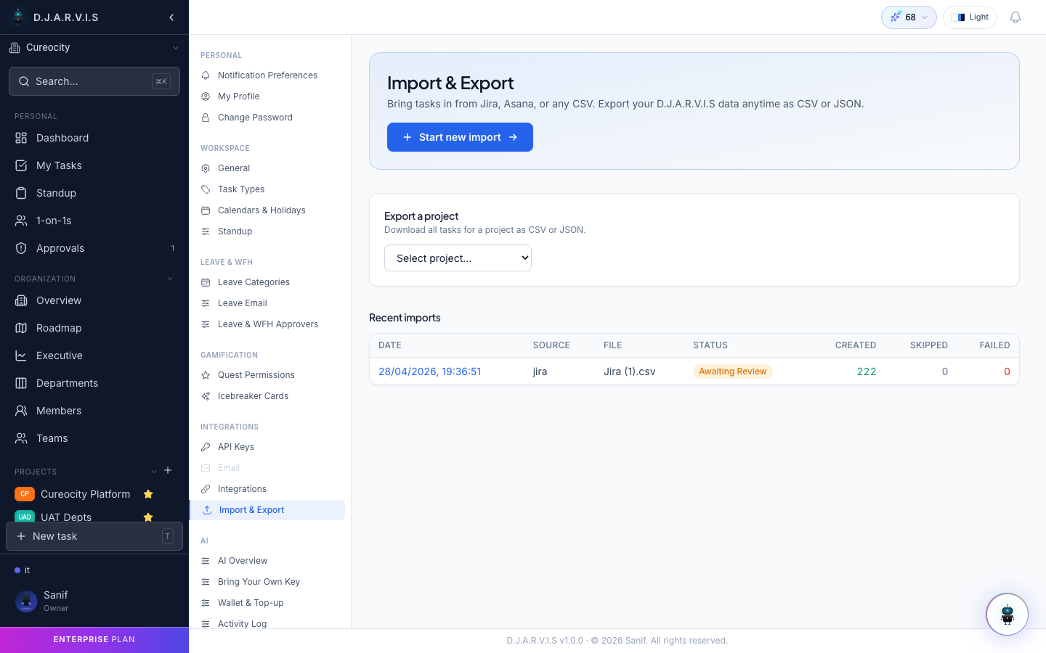
Task: Click the Search input field
Action: pyautogui.click(x=94, y=81)
